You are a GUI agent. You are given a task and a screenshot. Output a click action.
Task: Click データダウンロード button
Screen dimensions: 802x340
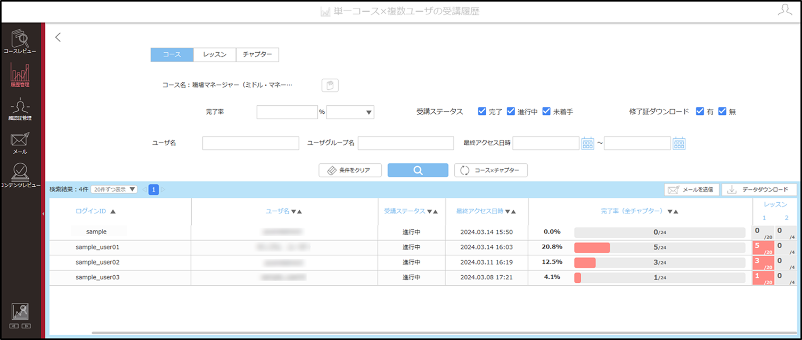tap(759, 189)
